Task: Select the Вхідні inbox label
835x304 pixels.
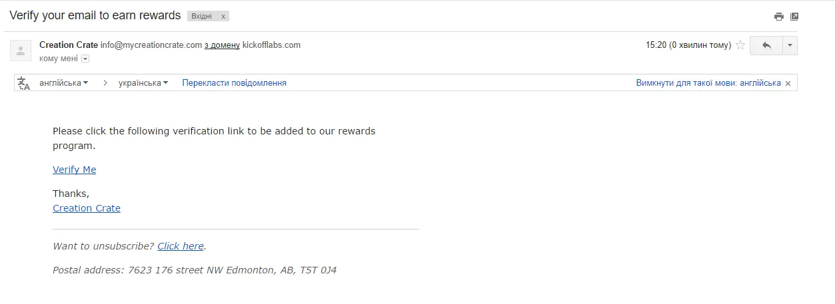Action: click(x=201, y=16)
